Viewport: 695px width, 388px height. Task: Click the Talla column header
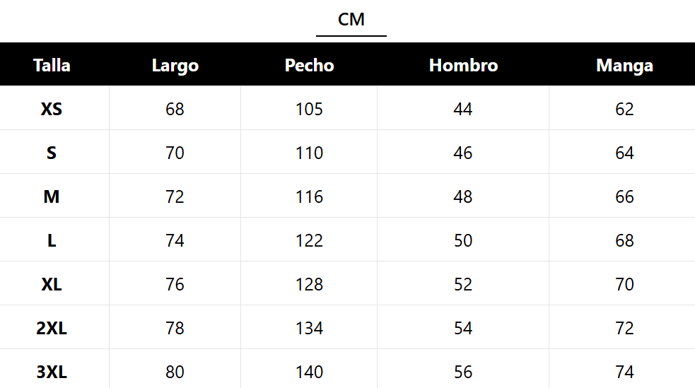coord(52,66)
